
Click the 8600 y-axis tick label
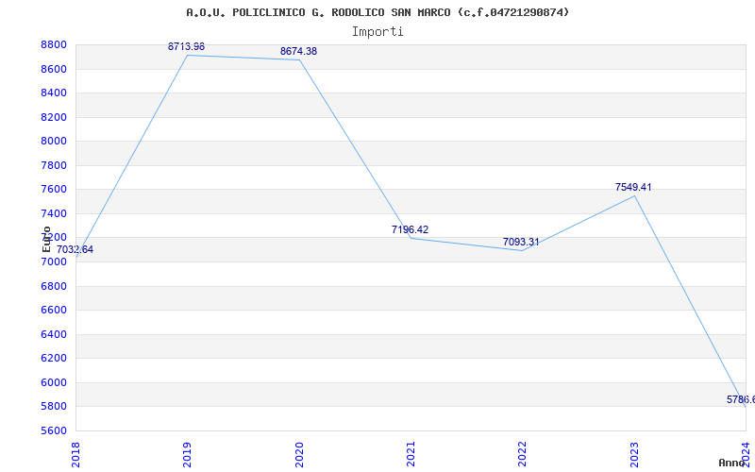coord(54,69)
